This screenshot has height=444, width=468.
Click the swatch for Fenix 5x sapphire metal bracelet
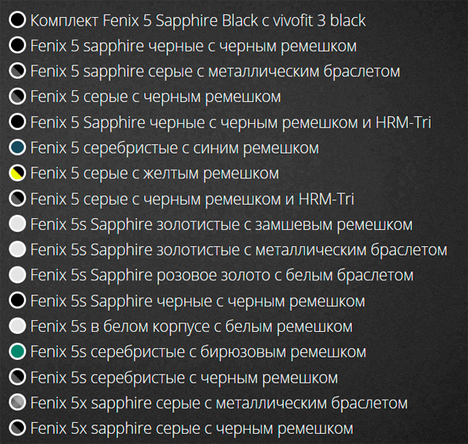tap(17, 403)
